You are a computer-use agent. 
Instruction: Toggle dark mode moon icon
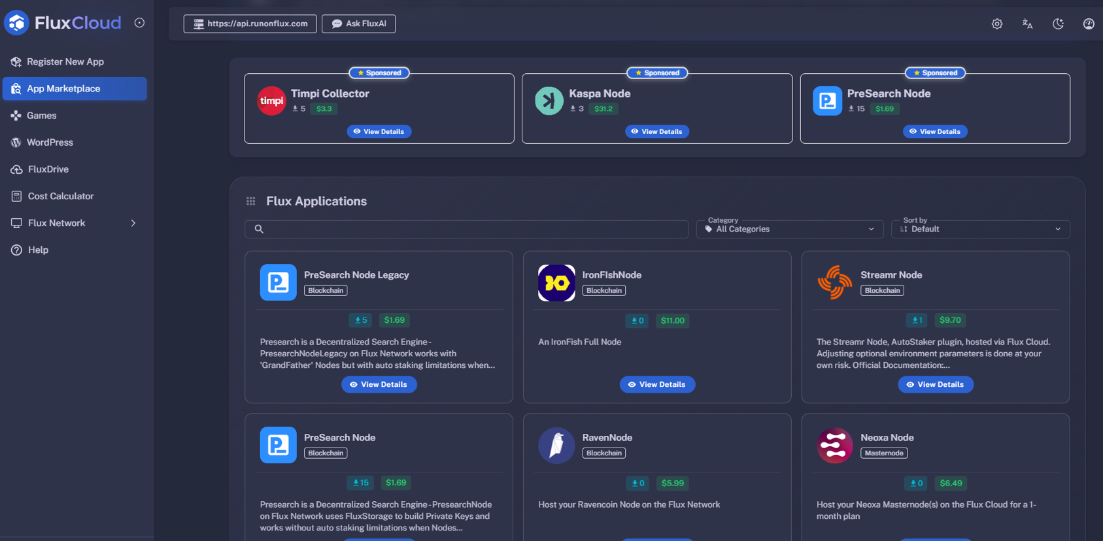(x=1058, y=24)
